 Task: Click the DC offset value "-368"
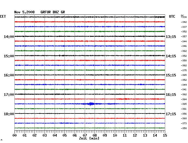(184, 118)
